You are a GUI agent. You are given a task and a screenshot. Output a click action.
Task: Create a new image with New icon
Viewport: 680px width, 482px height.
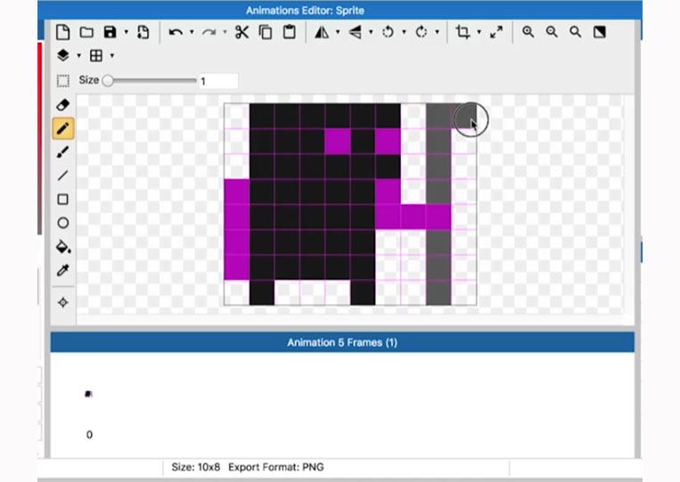point(63,32)
